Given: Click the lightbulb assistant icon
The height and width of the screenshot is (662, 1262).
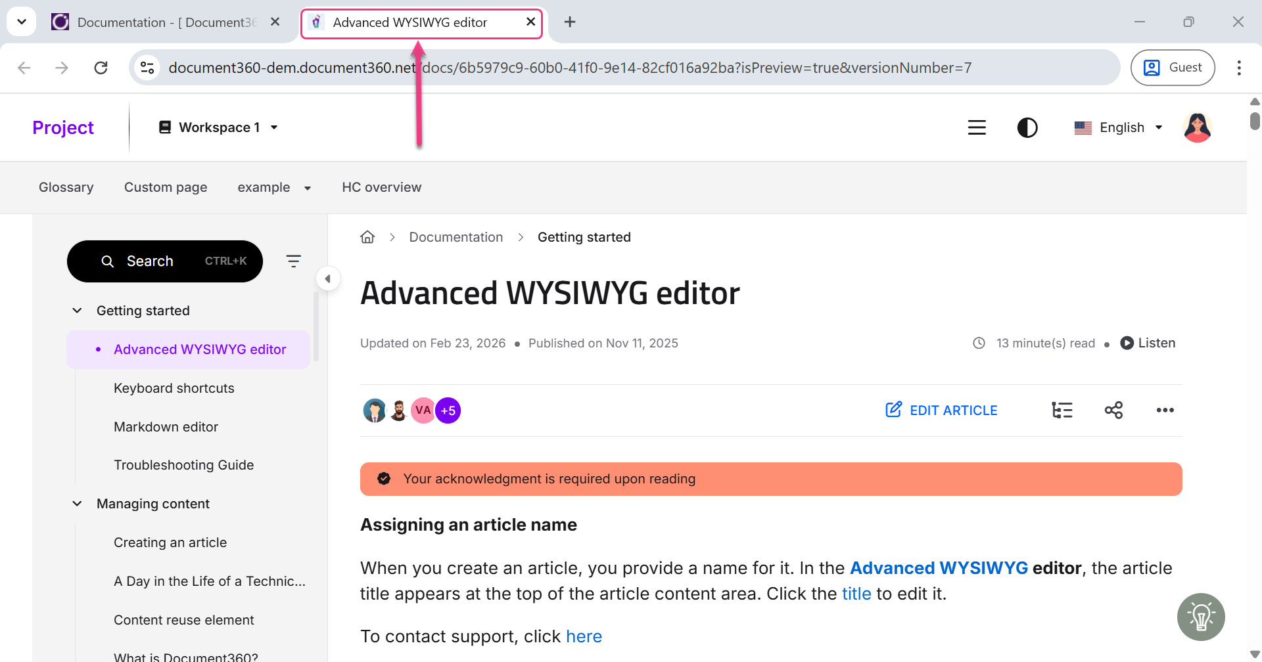Looking at the screenshot, I should (1202, 617).
